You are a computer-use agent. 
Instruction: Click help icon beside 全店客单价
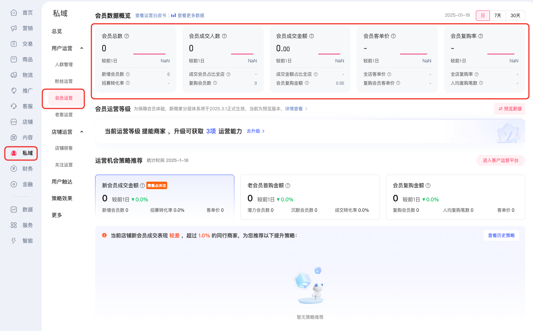pyautogui.click(x=389, y=74)
